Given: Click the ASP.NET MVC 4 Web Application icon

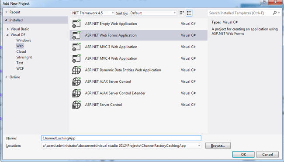Looking at the screenshot, I should (76, 58).
